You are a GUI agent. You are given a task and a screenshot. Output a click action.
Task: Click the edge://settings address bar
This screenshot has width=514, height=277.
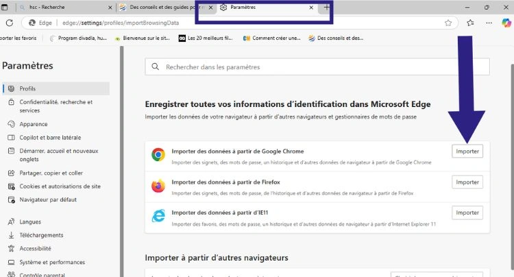pyautogui.click(x=239, y=23)
